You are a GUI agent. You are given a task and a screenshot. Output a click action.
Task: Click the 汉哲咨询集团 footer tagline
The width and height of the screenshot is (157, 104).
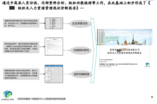click(x=41, y=99)
